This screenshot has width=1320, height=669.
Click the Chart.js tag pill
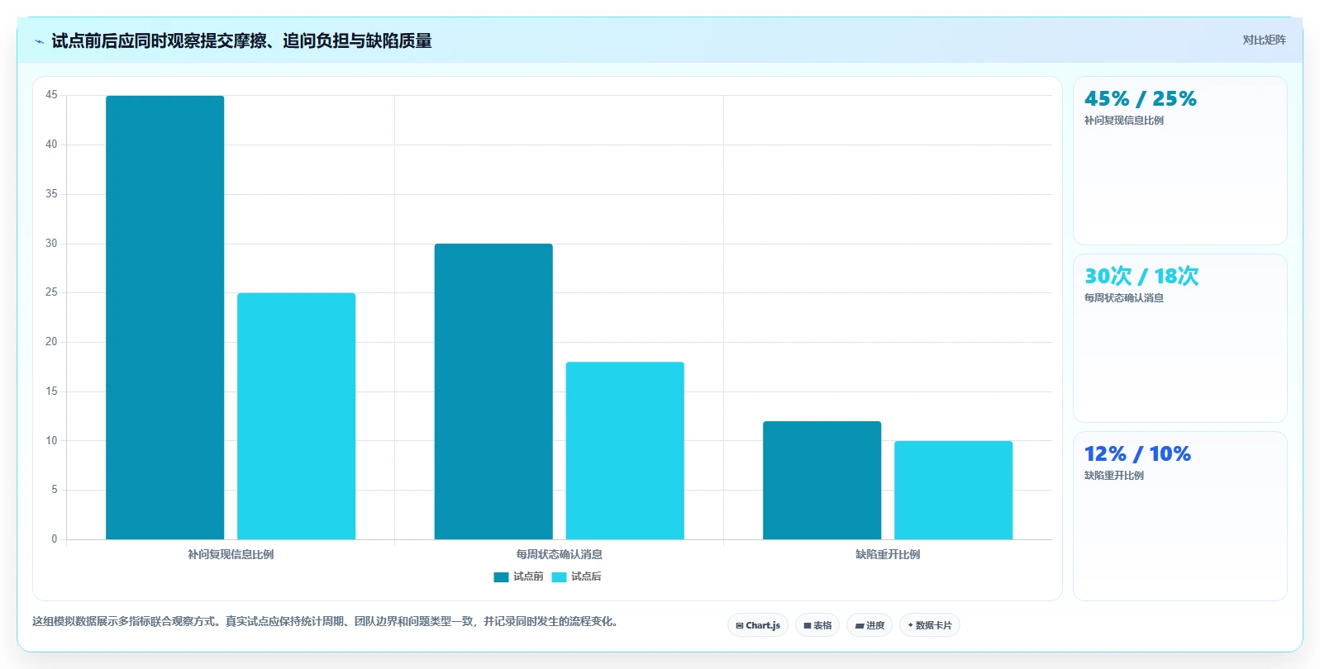[758, 625]
